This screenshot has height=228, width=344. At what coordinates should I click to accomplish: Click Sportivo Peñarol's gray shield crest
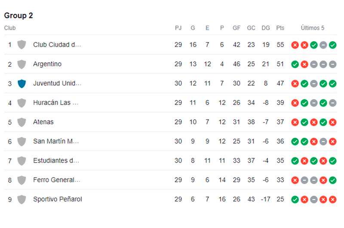coord(22,200)
